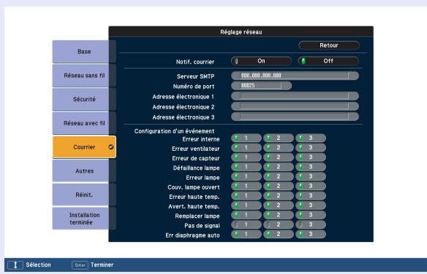Image resolution: width=427 pixels, height=274 pixels.
Task: Open the Autres tab
Action: (x=84, y=171)
